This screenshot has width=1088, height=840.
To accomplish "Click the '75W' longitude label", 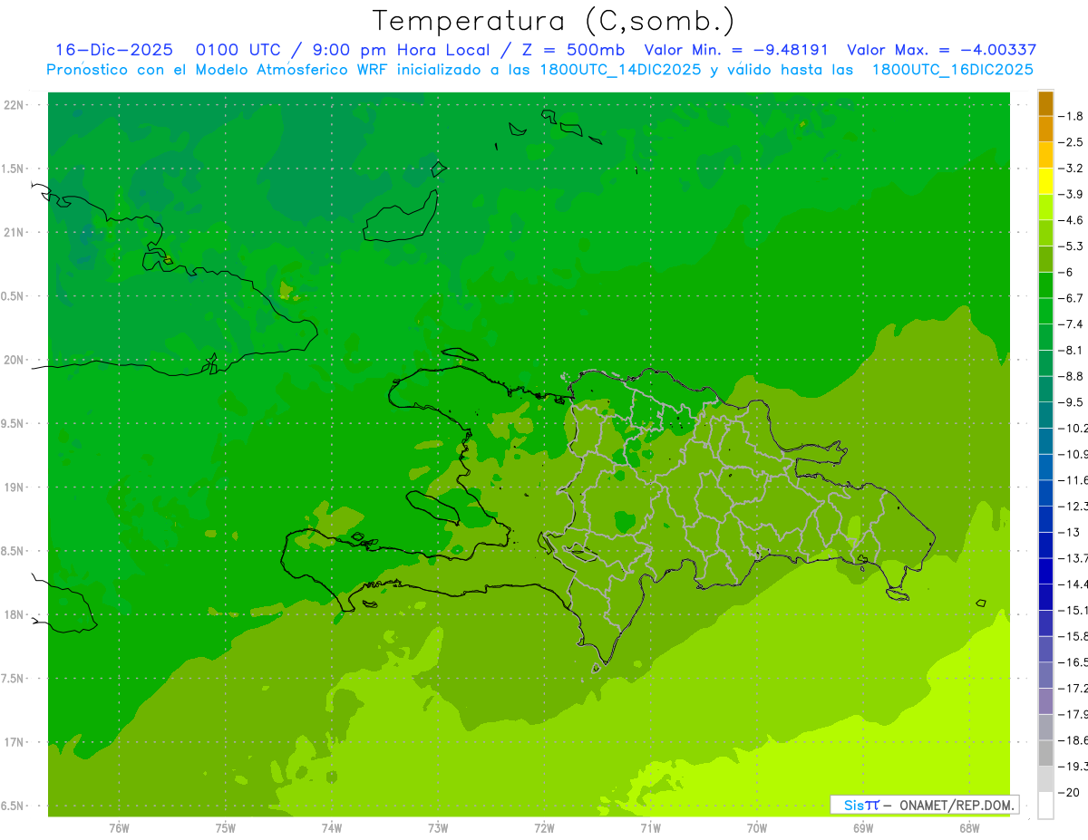I will 226,828.
